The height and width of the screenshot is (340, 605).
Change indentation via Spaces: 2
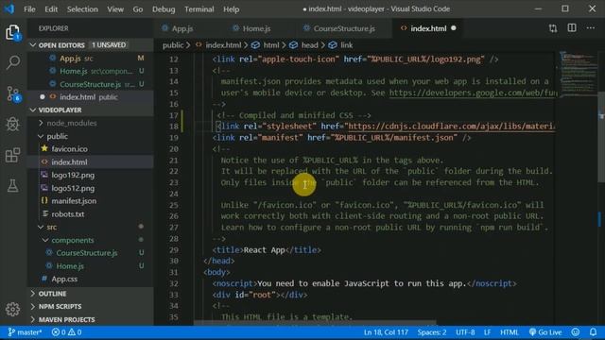pos(432,332)
